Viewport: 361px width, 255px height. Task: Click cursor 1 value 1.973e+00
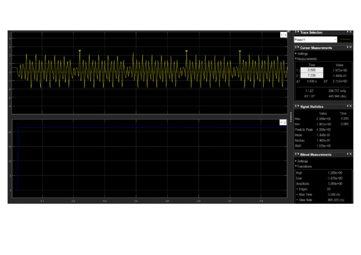pyautogui.click(x=340, y=70)
